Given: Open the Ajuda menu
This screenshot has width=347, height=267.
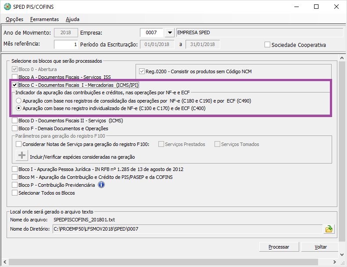Looking at the screenshot, I should coord(72,19).
